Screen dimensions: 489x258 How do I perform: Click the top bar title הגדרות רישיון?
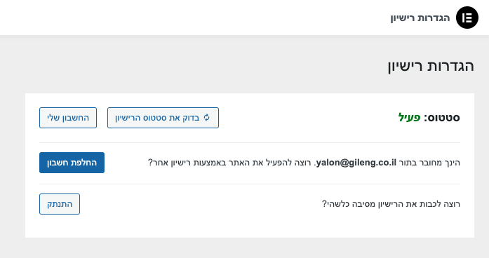pyautogui.click(x=420, y=18)
